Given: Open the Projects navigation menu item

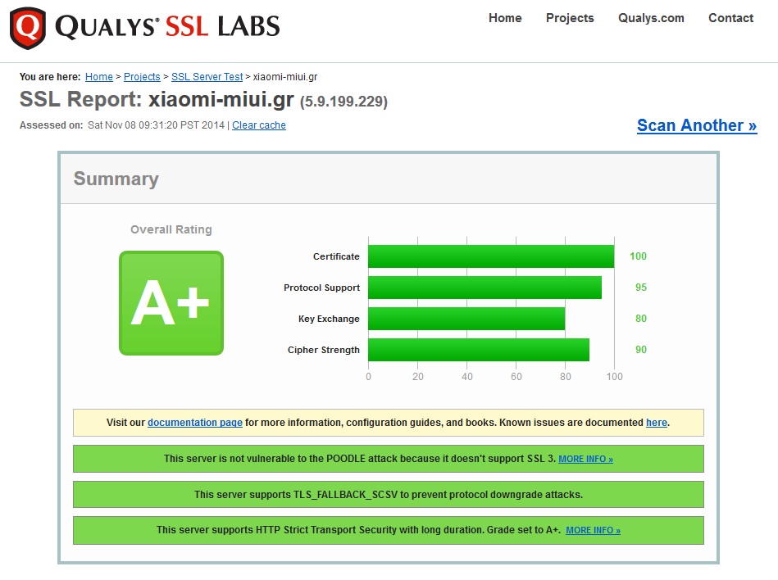Looking at the screenshot, I should 570,18.
